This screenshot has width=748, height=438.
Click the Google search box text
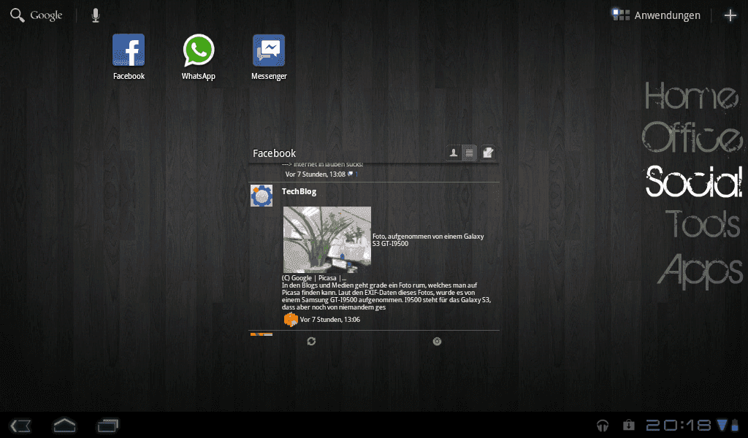point(46,15)
